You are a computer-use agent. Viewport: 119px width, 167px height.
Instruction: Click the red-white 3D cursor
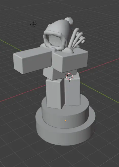click(x=69, y=76)
